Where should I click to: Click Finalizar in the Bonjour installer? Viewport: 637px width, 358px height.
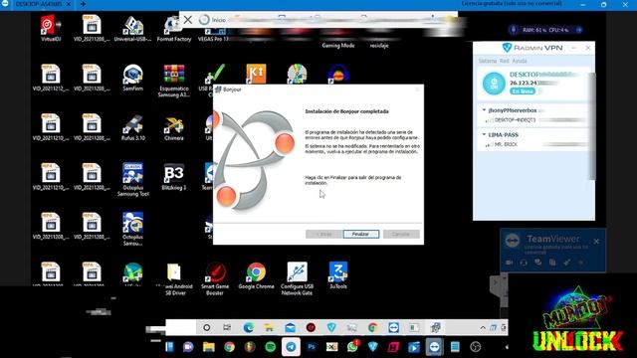[360, 235]
